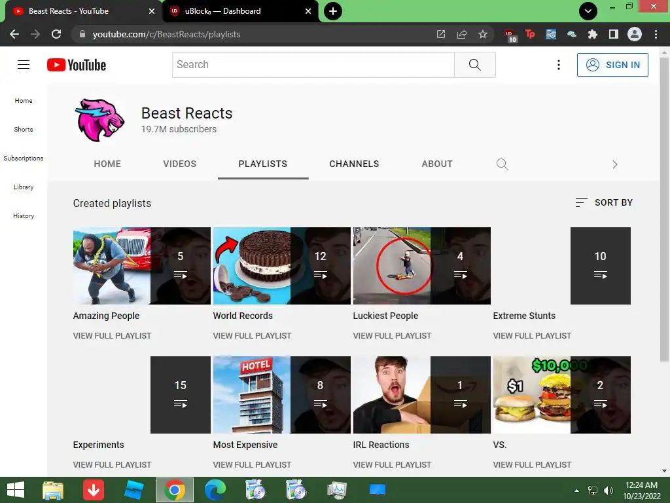Open Library in the sidebar
The height and width of the screenshot is (503, 670).
tap(24, 187)
